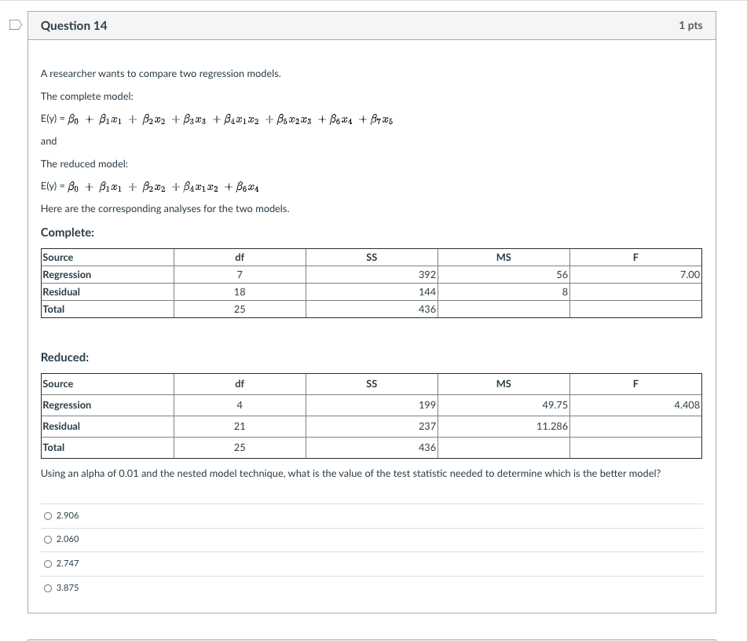Click the 7.00 F value cell
The image size is (747, 641).
pos(635,274)
